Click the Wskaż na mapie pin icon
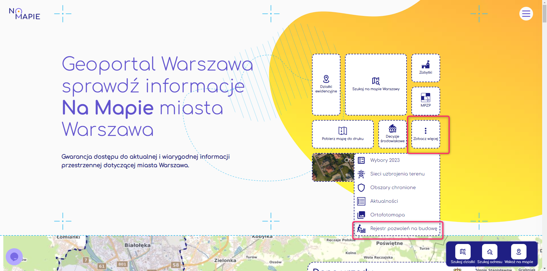Screen dimensions: 547x271 [519, 251]
